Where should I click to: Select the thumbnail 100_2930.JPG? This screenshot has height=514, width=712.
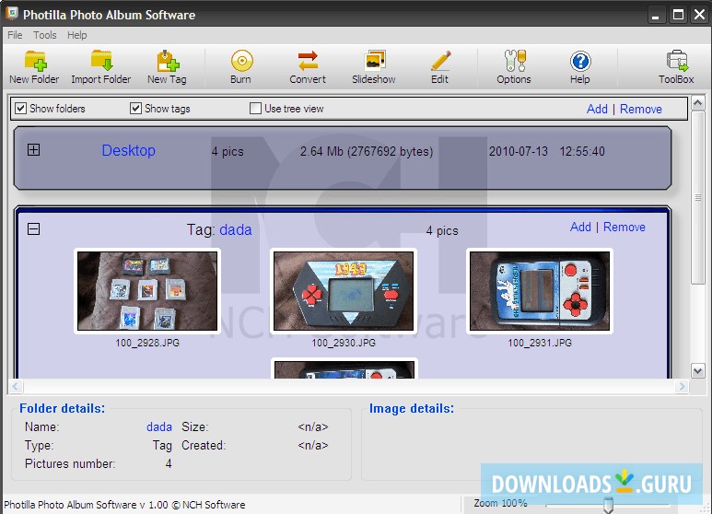tap(344, 290)
